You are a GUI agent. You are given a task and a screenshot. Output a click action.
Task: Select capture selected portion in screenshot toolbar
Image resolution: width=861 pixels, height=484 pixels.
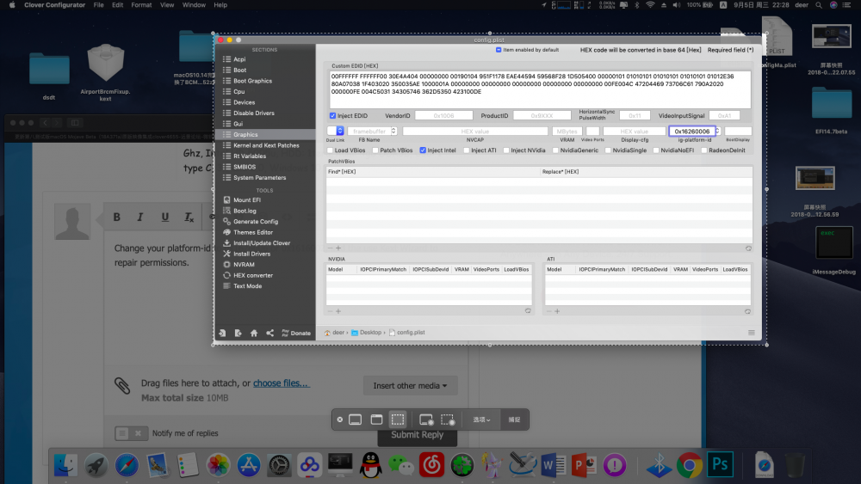click(398, 420)
